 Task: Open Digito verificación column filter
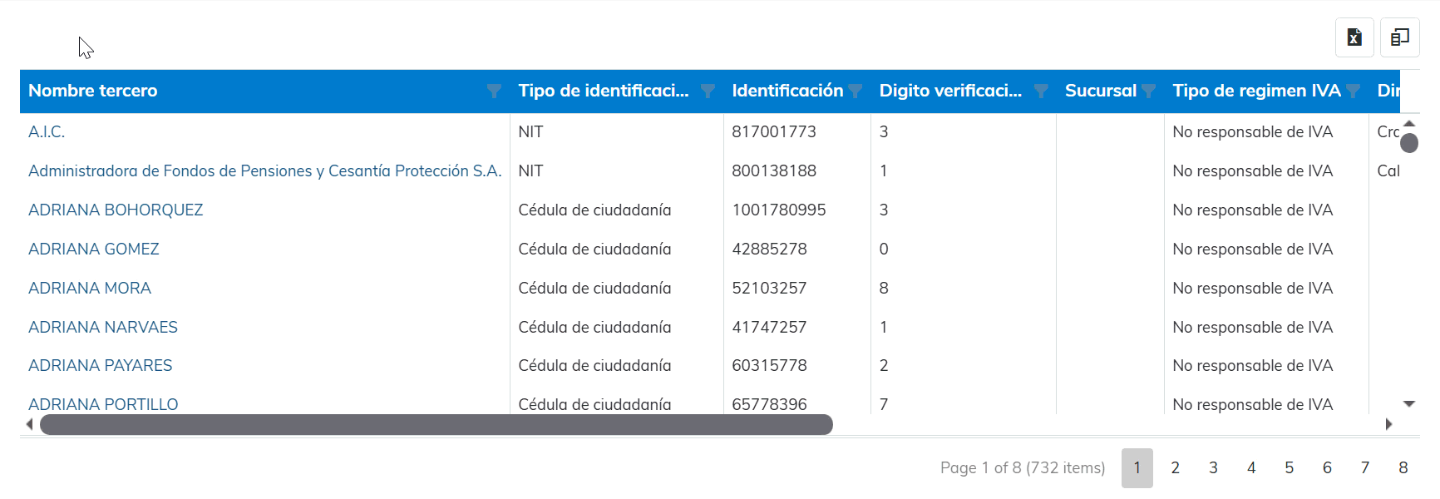1040,91
